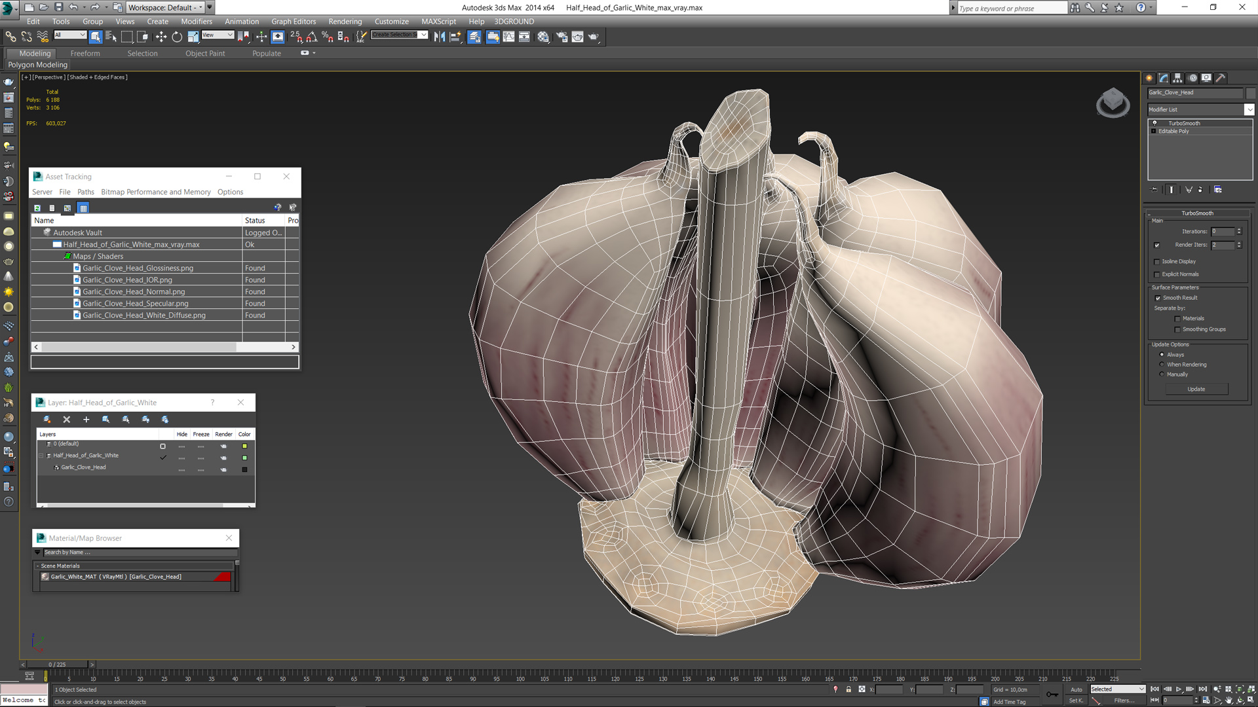Enable Separate by Materials checkbox
Viewport: 1258px width, 707px height.
[x=1177, y=319]
